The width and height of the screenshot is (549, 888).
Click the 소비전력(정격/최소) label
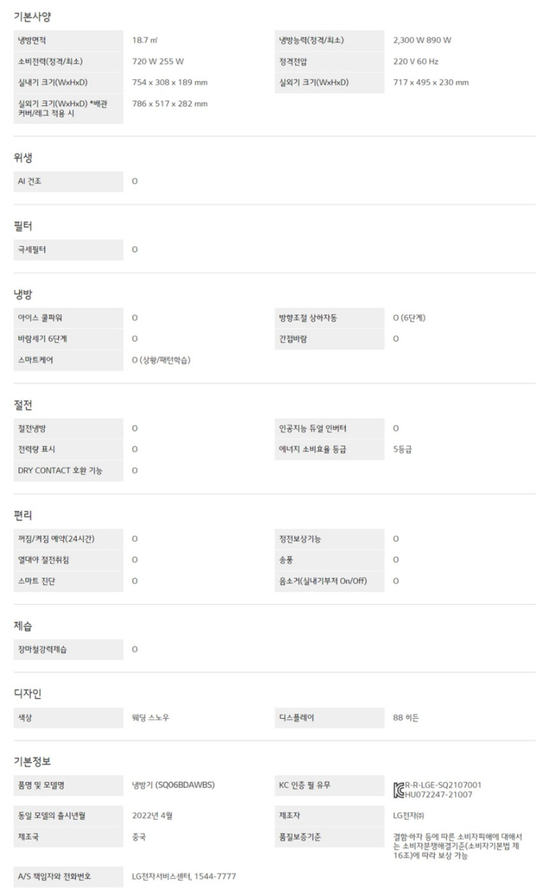click(50, 61)
